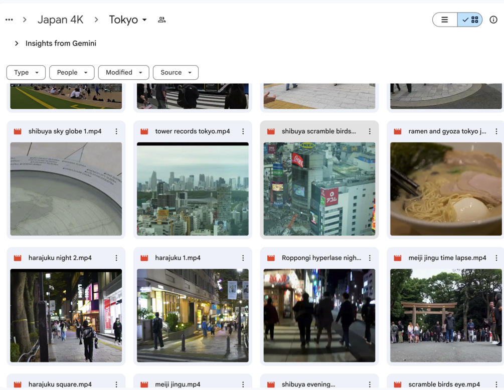Image resolution: width=504 pixels, height=390 pixels.
Task: Click video file icon of meiji jingu.mp4
Action: (144, 384)
